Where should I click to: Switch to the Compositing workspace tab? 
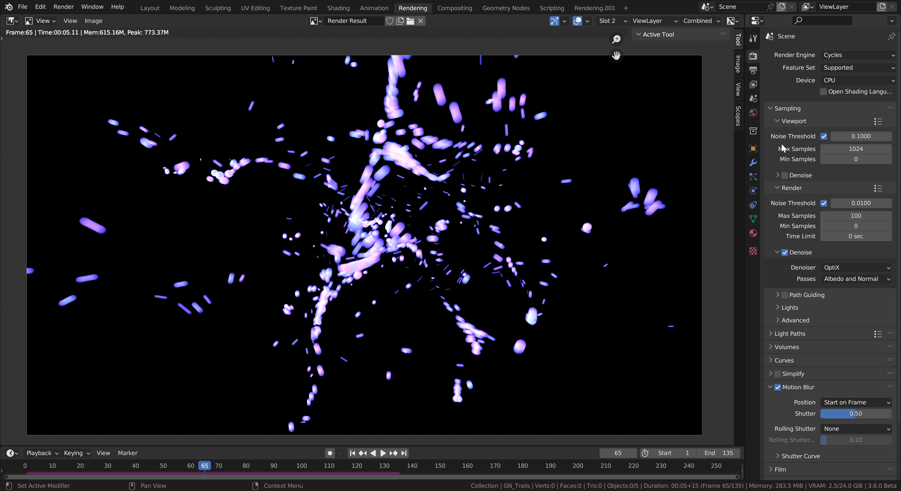[x=454, y=8]
